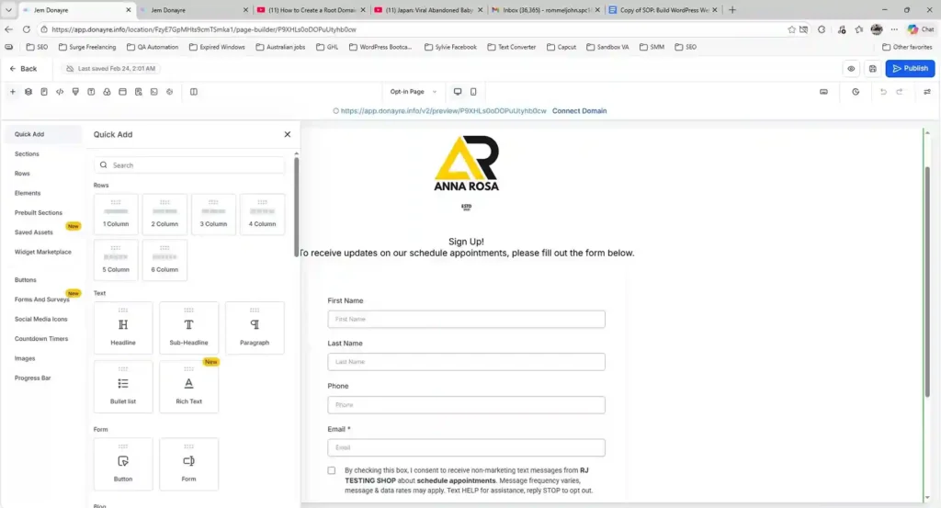Image resolution: width=941 pixels, height=508 pixels.
Task: Add a Headline text element
Action: 123,328
